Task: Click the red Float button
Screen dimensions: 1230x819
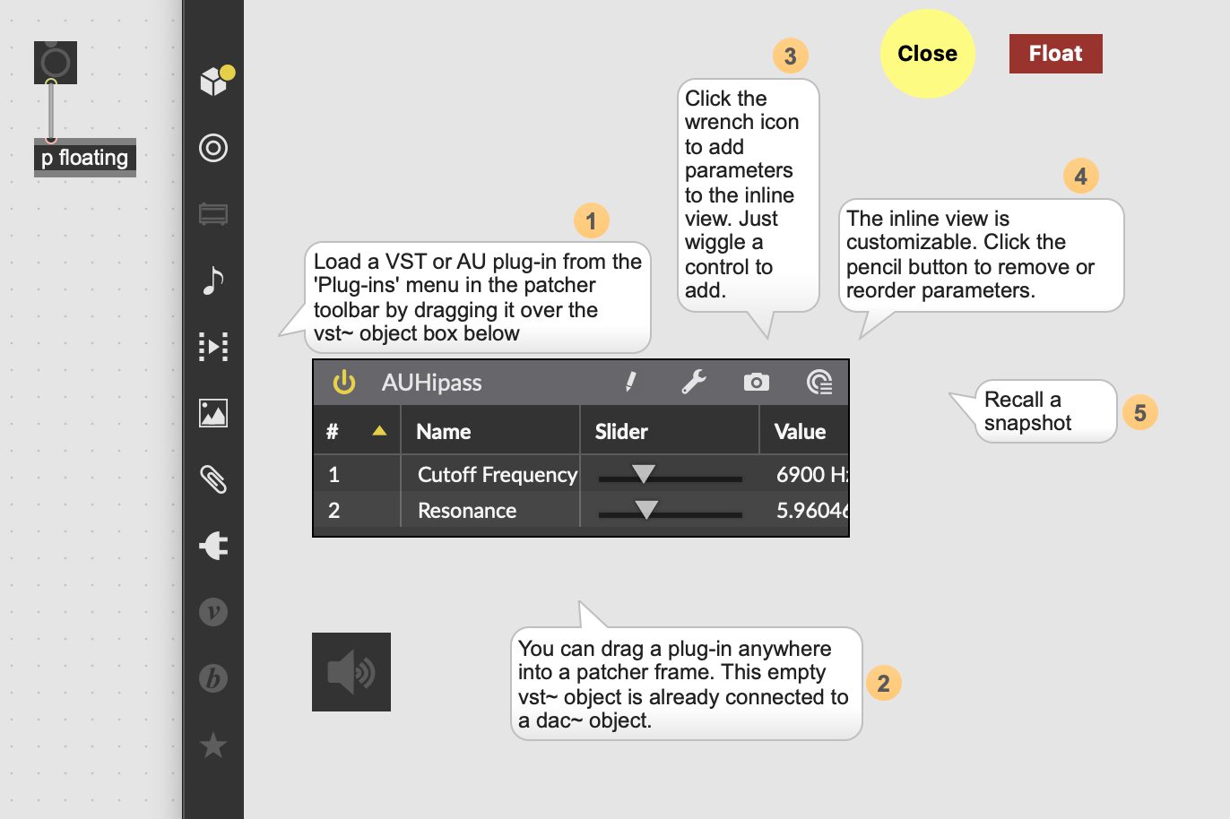Action: pos(1056,54)
